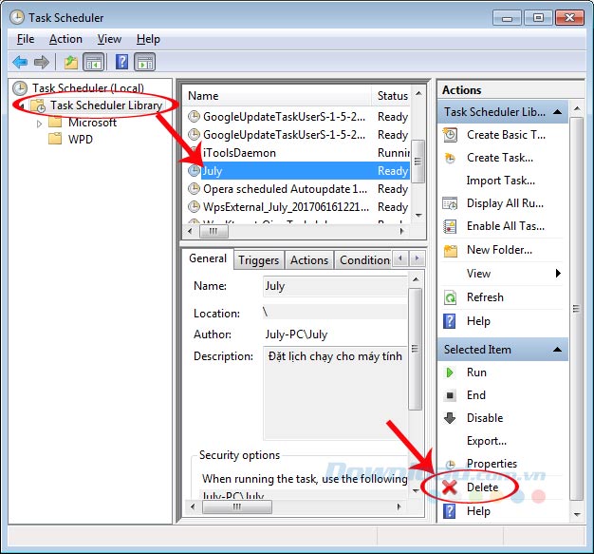594x554 pixels.
Task: Click clock icon of WpsExternal_July task
Action: click(194, 207)
